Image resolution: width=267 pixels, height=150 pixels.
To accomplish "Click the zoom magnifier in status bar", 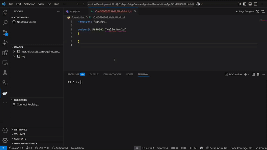I will [x=137, y=148].
